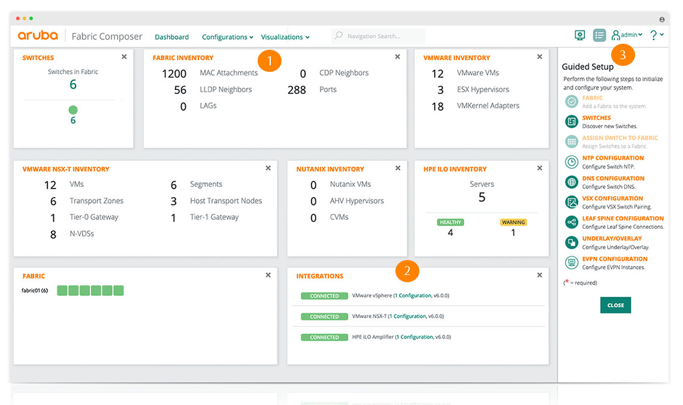Open the admin user menu
683x405 pixels.
click(627, 35)
